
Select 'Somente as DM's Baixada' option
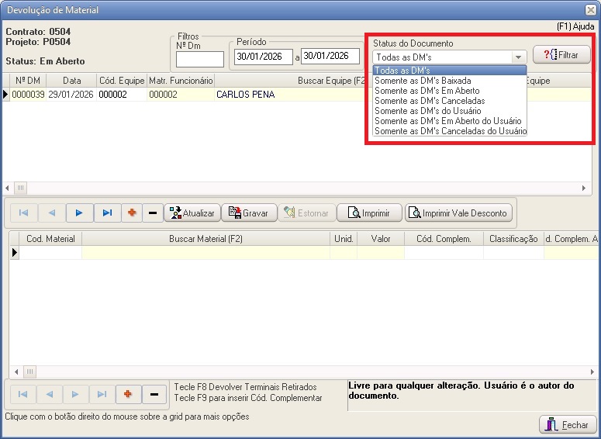coord(423,81)
